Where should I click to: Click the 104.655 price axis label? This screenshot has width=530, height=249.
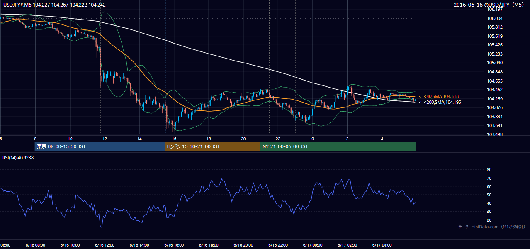tap(495, 81)
